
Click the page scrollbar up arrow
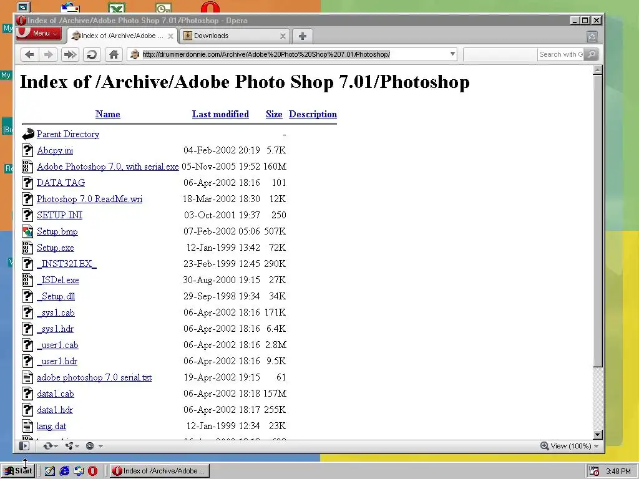597,70
